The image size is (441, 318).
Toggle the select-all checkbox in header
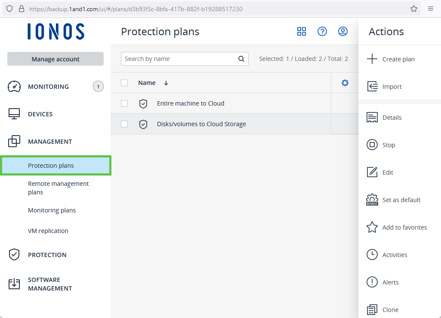pos(124,83)
